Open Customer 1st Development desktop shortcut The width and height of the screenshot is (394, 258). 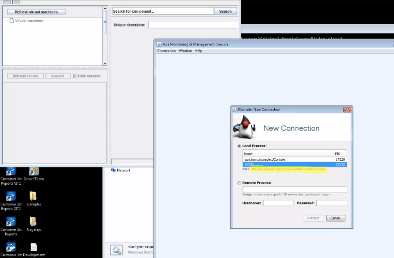(11, 250)
